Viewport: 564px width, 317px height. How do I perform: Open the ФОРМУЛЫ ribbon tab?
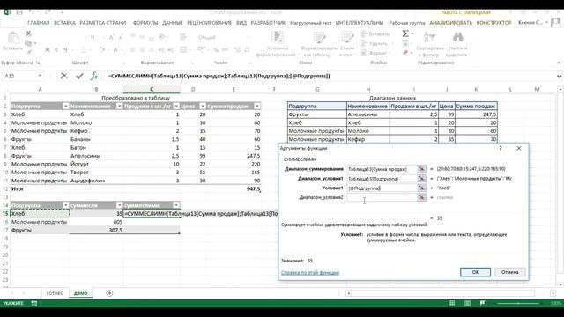pos(145,23)
